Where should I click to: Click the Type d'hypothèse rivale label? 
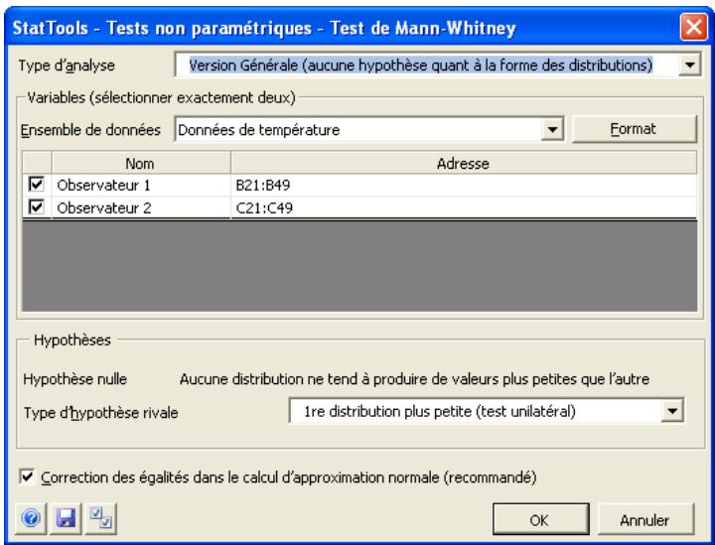(100, 412)
